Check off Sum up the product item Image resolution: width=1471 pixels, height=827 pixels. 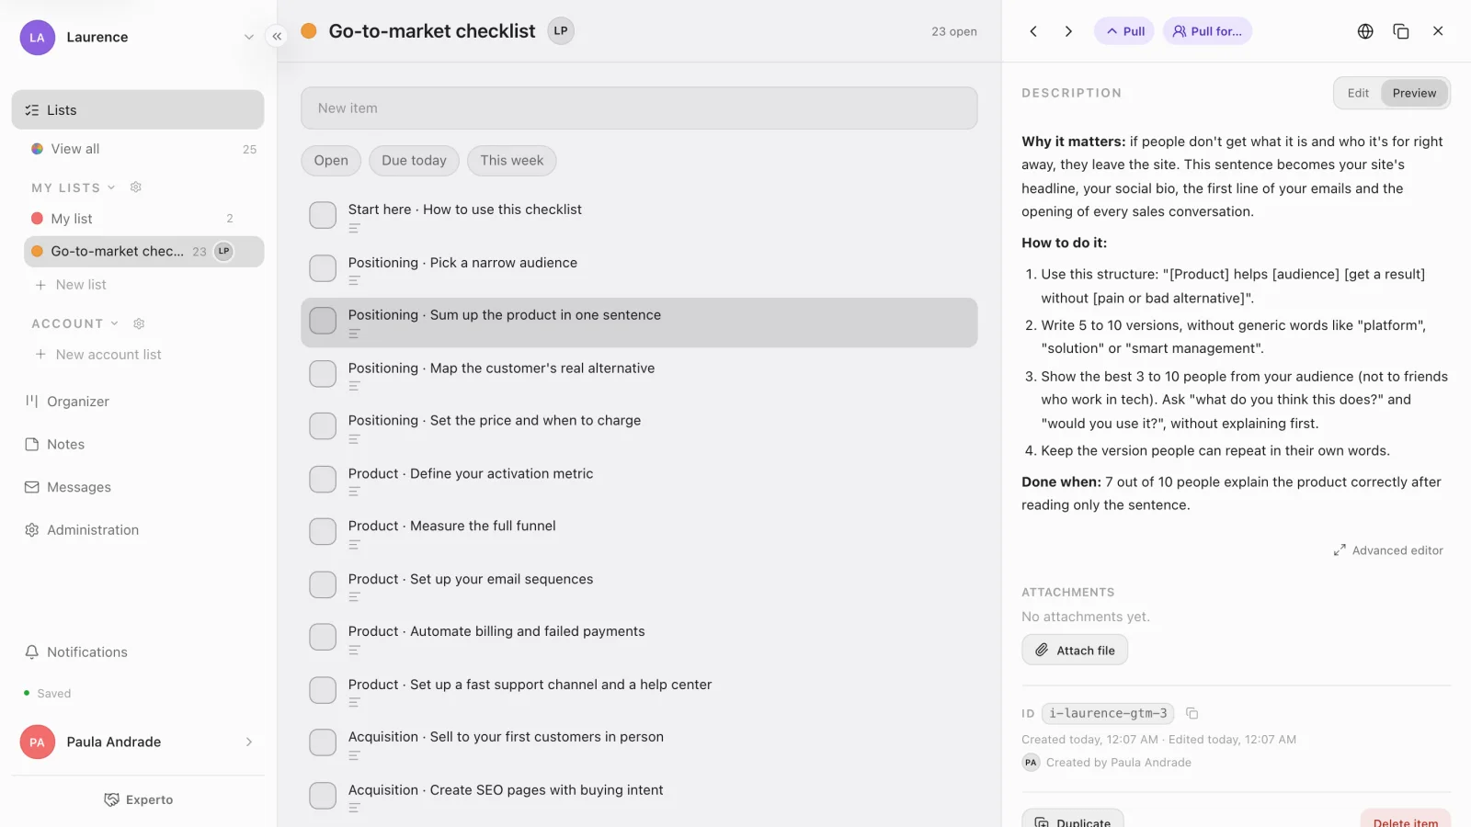click(323, 321)
